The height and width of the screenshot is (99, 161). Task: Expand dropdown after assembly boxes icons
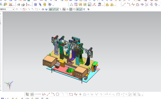(115, 5)
